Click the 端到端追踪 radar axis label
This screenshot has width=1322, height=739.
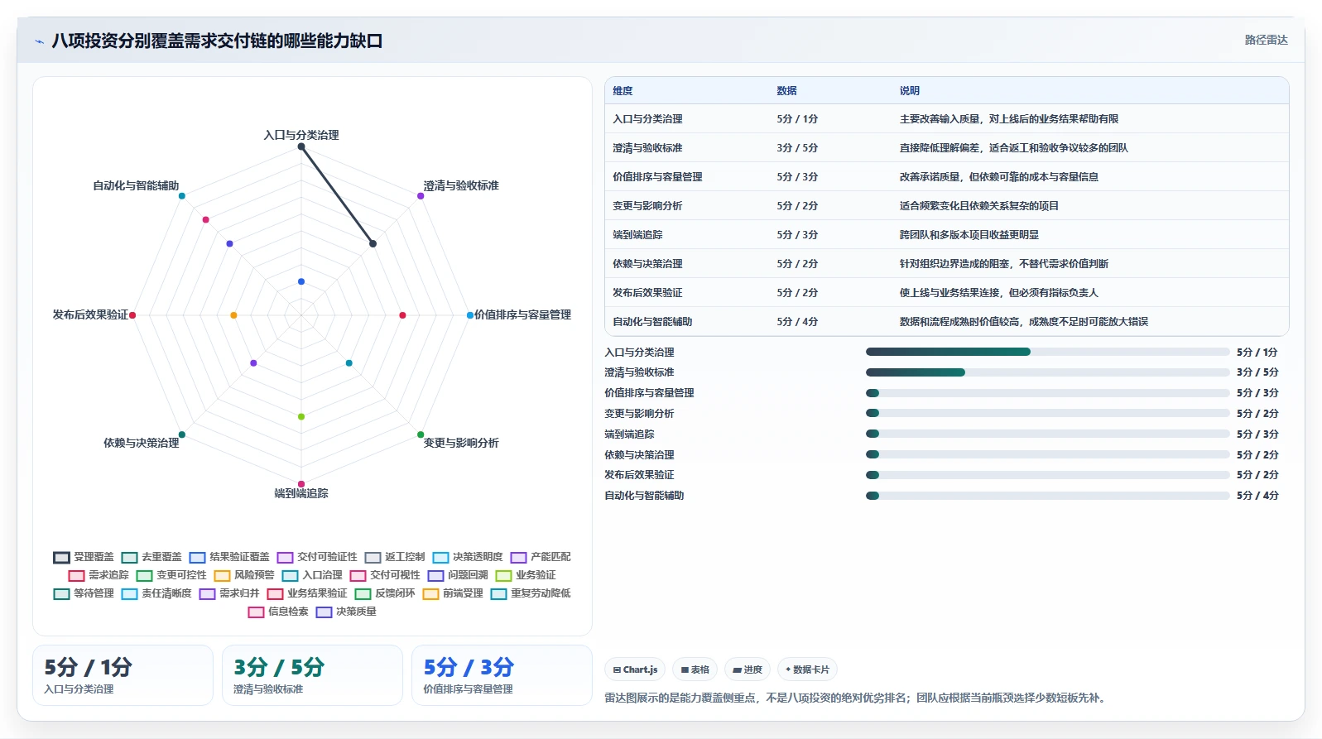pyautogui.click(x=301, y=493)
